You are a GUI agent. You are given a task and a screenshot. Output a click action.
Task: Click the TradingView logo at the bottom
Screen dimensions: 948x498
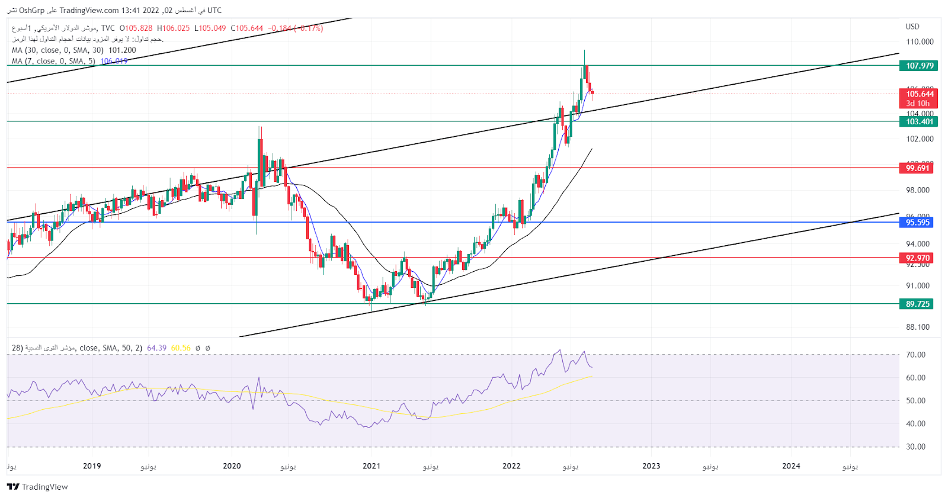(37, 487)
